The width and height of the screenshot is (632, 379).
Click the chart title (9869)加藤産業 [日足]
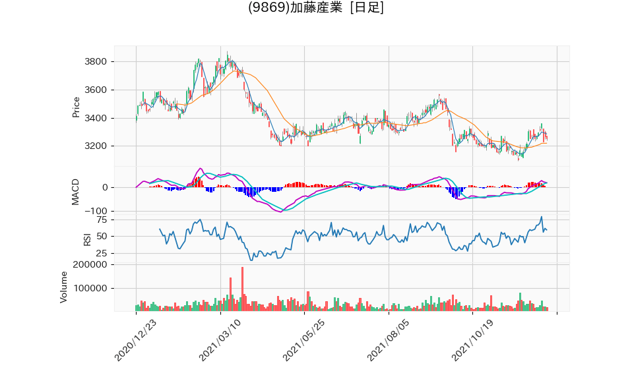[315, 7]
